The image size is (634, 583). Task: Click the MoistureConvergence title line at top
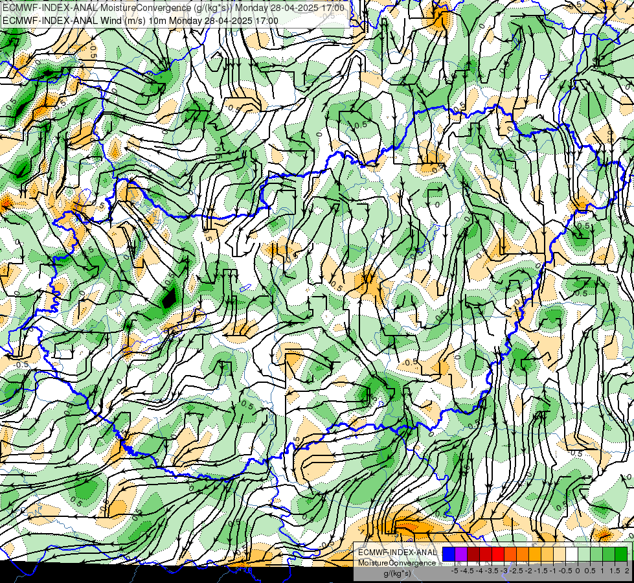[174, 8]
